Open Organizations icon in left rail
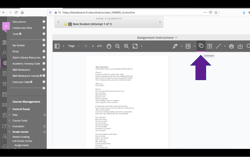Viewport: 250px width, 157px height. click(5, 84)
